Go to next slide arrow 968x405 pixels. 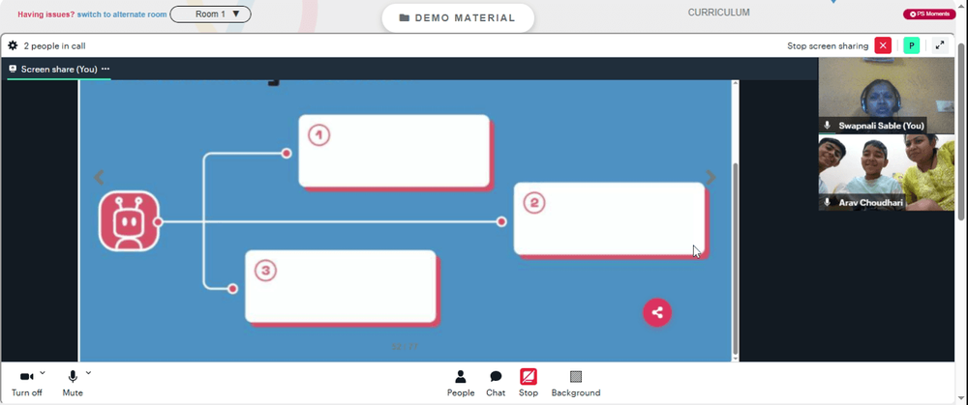(x=711, y=178)
